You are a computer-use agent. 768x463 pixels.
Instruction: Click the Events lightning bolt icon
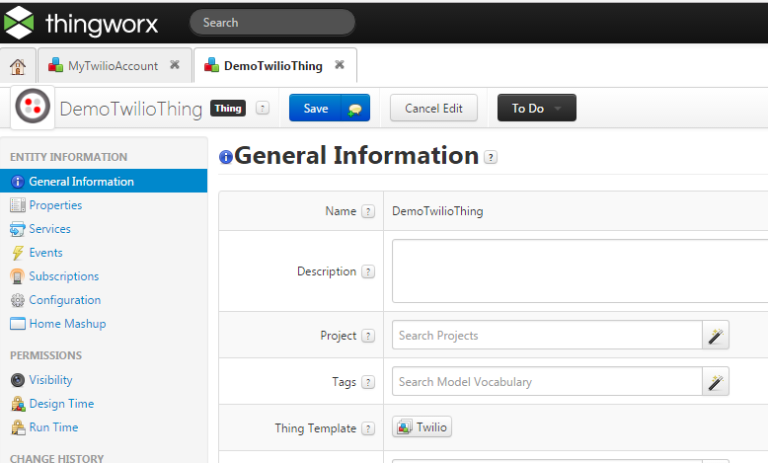tap(18, 253)
